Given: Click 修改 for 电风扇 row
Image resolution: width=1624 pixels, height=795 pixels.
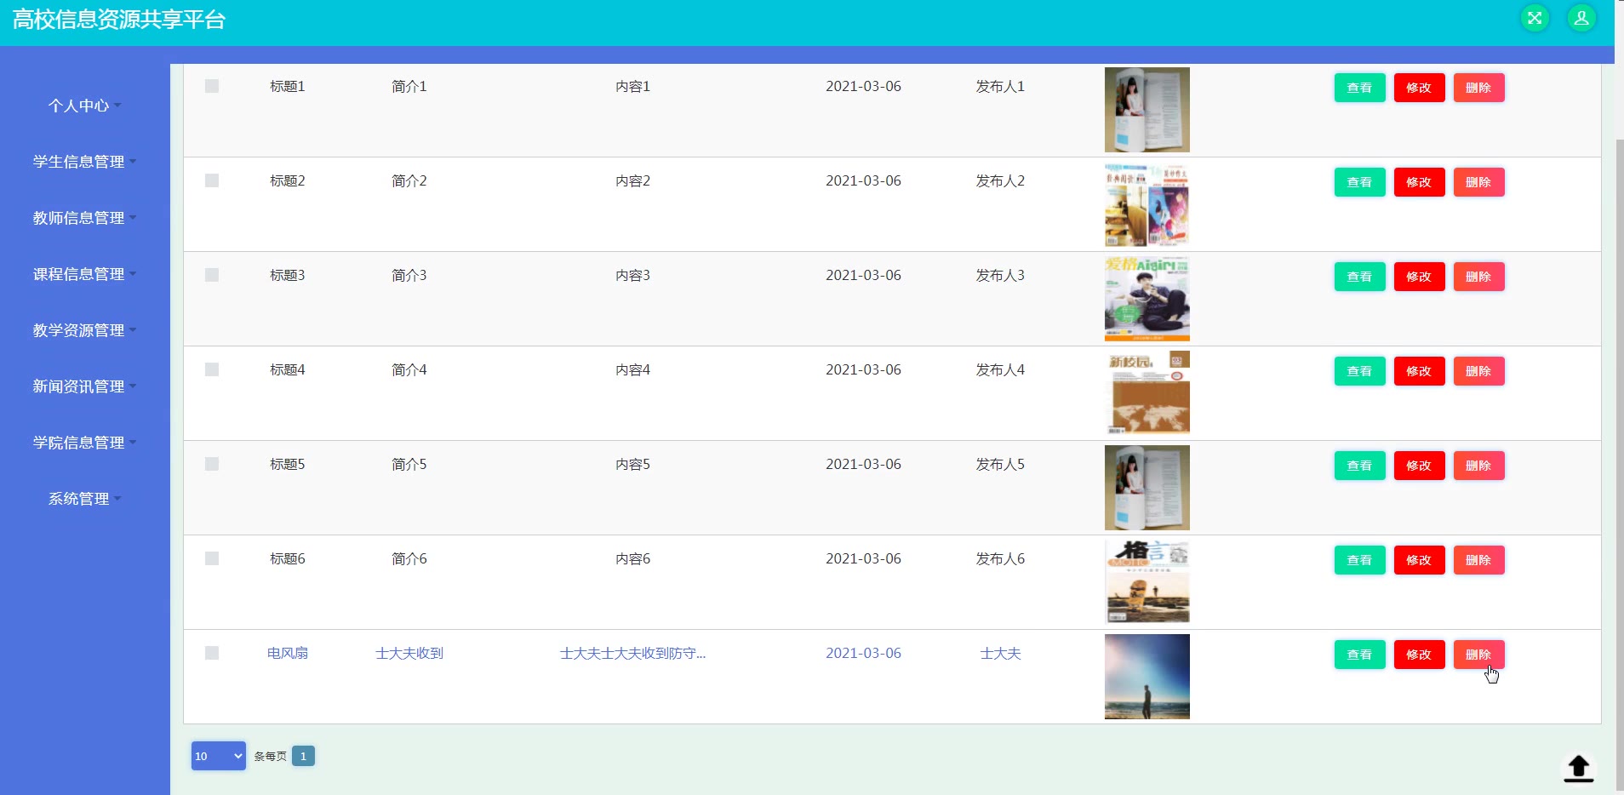Looking at the screenshot, I should tap(1419, 655).
